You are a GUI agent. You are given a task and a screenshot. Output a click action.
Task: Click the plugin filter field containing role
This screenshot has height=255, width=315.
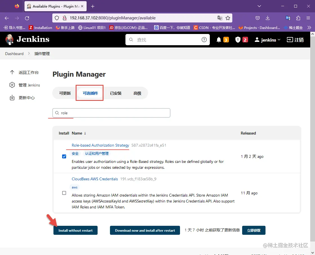[111, 113]
